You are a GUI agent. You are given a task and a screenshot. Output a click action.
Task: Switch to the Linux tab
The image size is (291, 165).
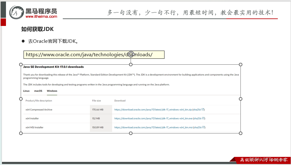click(26, 91)
